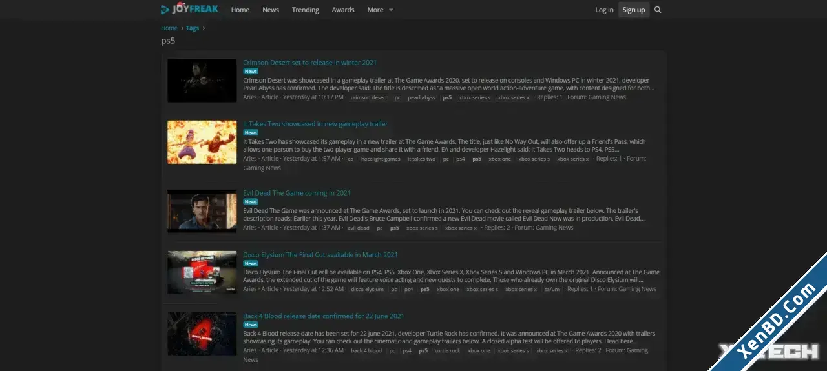Click News badge under Crimson Desert title

(x=251, y=72)
